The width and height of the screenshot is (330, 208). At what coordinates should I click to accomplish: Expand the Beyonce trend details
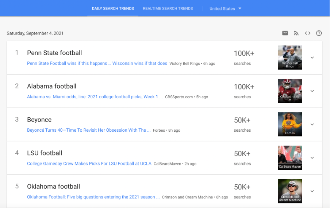[x=312, y=124]
